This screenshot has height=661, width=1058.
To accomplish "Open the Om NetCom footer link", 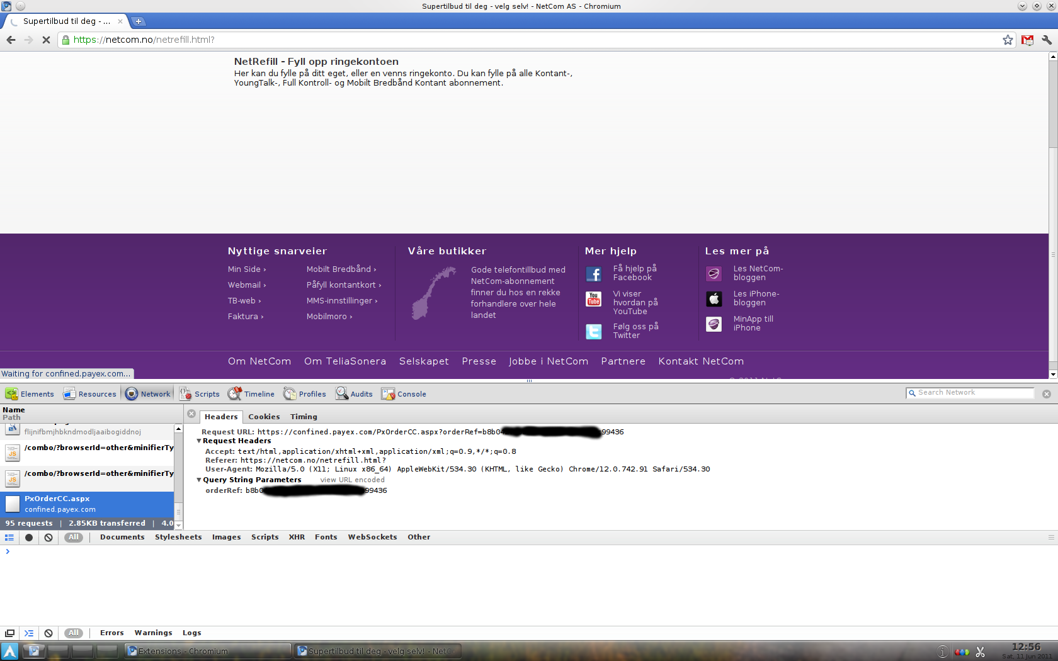I will tap(259, 361).
